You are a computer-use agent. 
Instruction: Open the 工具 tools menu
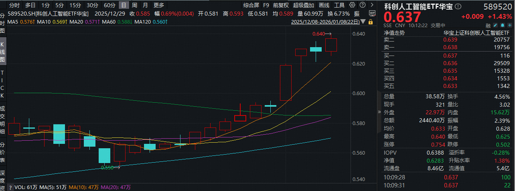339,5
